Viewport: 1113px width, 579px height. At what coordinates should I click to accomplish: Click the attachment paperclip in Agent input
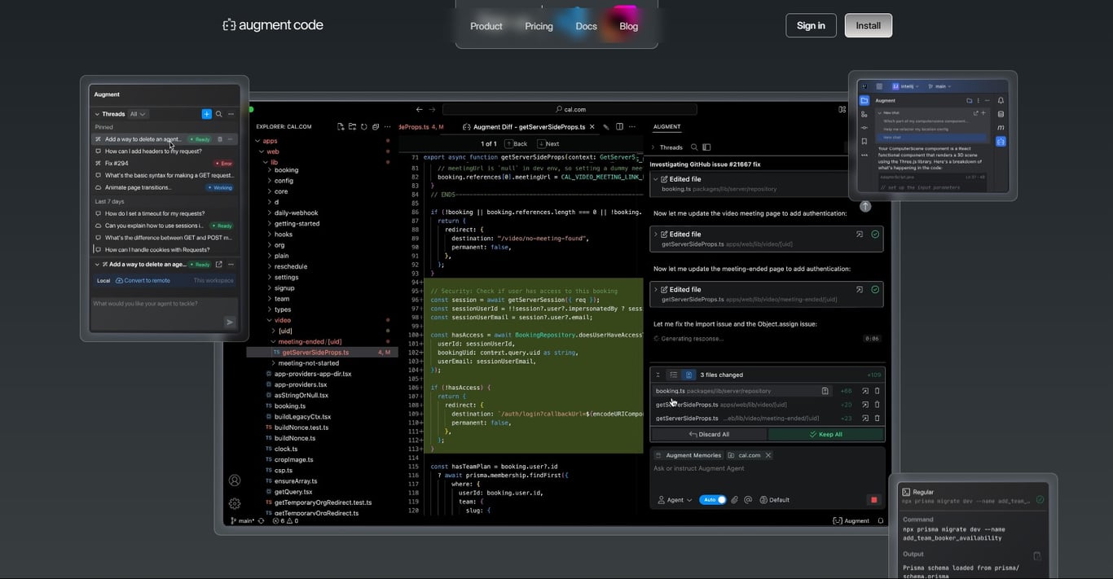point(735,499)
